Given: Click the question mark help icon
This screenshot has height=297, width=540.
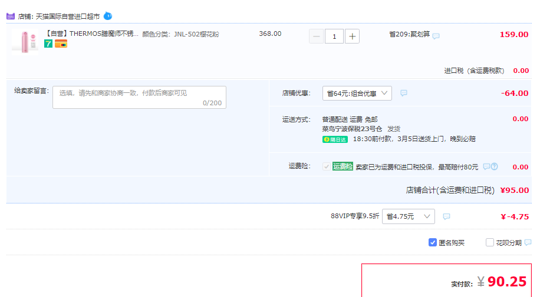Looking at the screenshot, I should (x=494, y=166).
